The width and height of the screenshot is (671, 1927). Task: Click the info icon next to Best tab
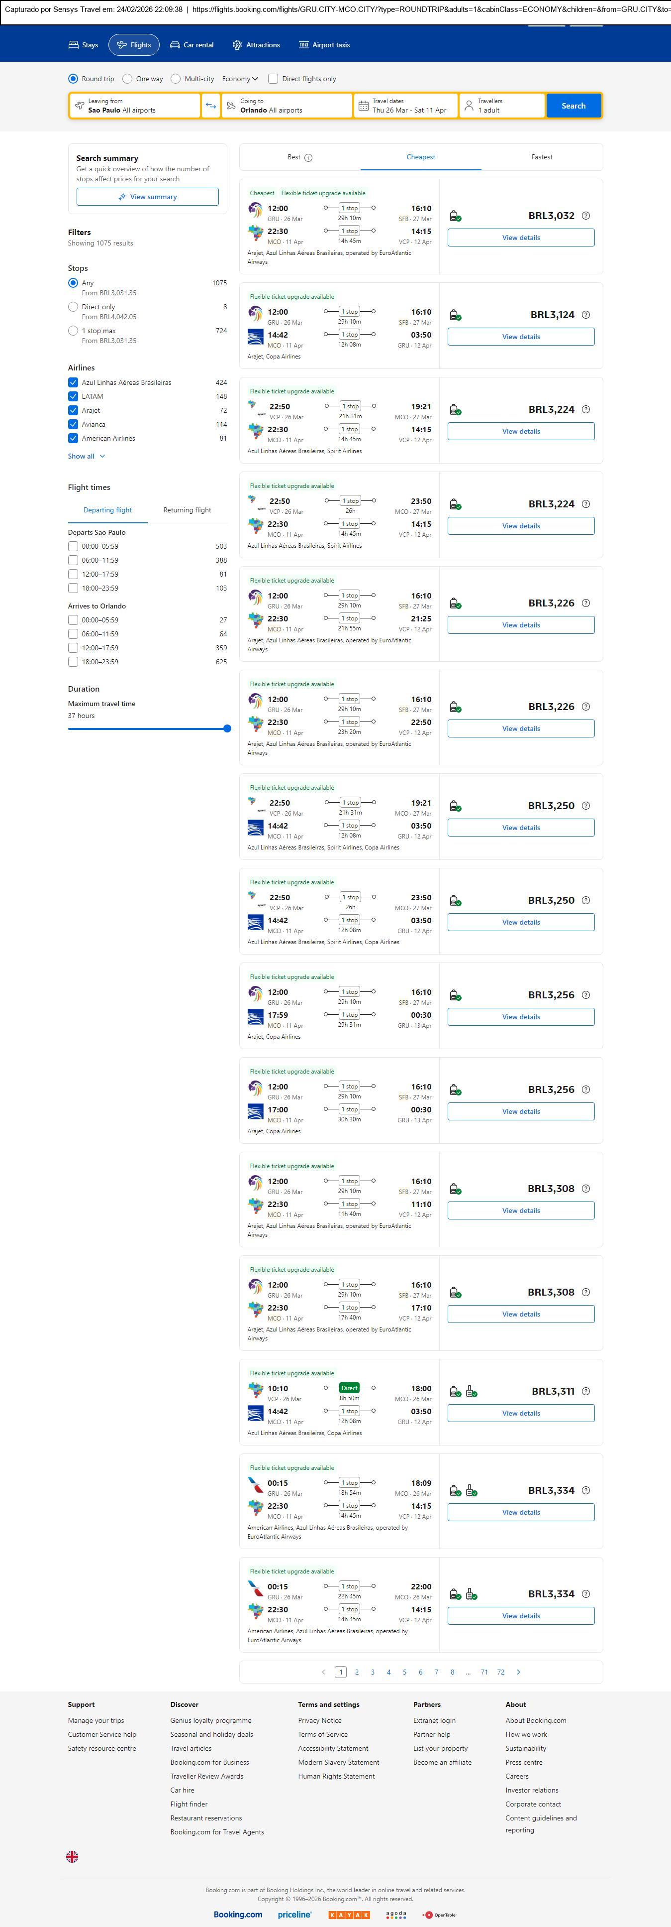tap(308, 158)
